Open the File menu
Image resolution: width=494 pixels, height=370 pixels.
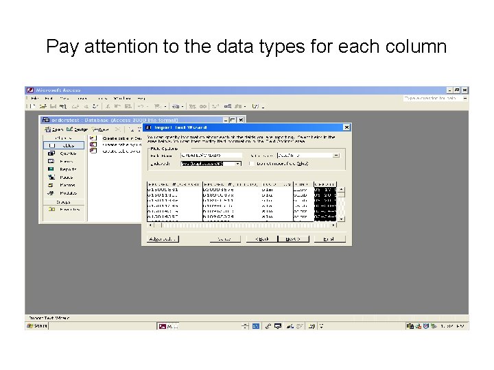click(35, 99)
